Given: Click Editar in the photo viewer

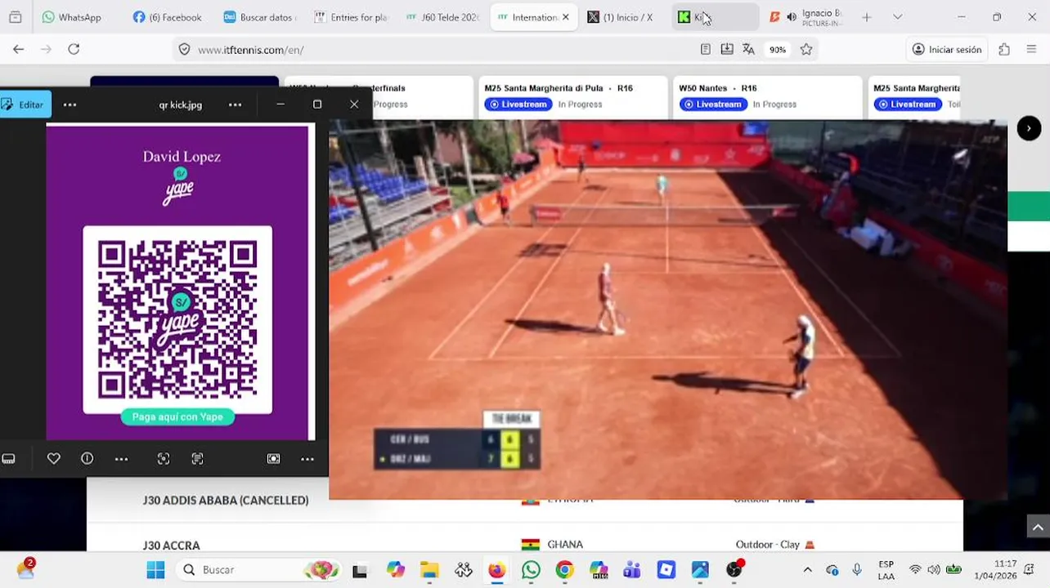Looking at the screenshot, I should (x=25, y=105).
